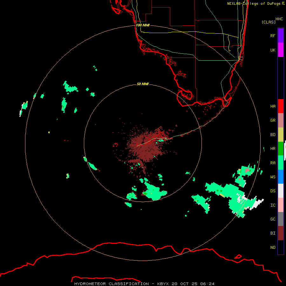Click the RA legend label

point(273,163)
